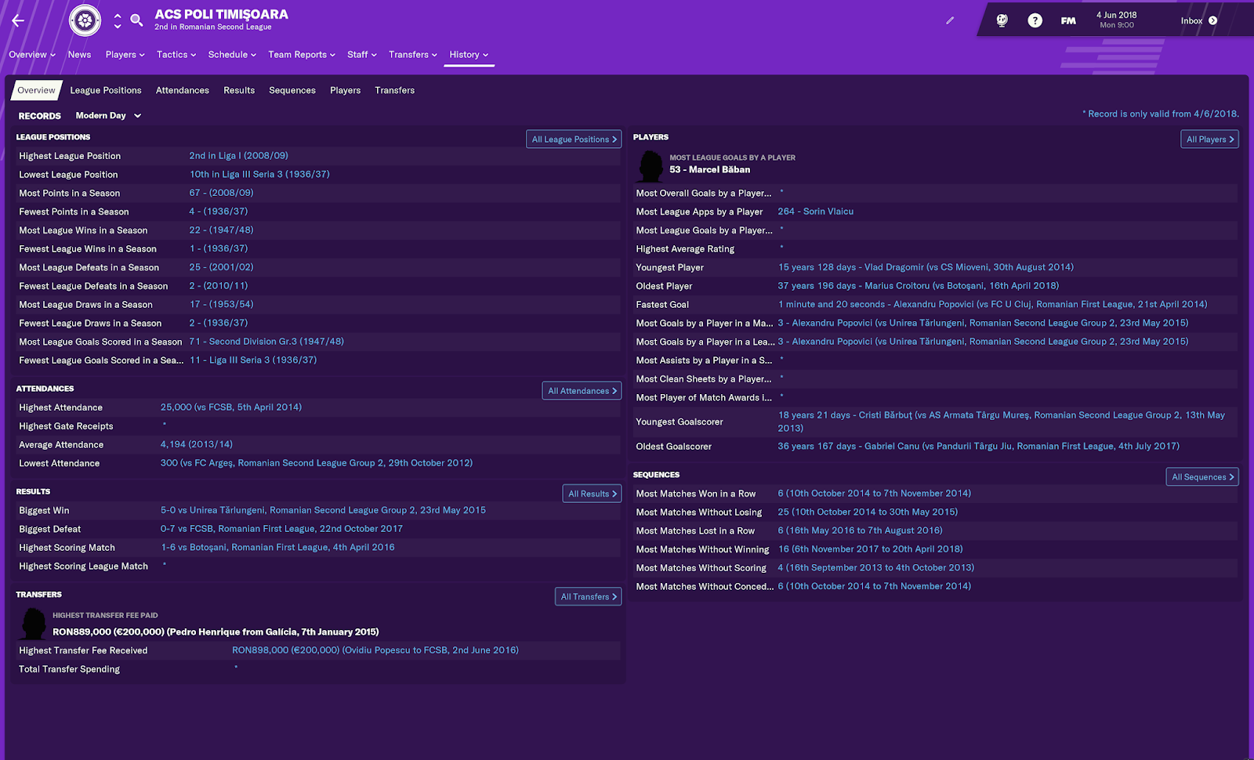Open the Modern Day records dropdown

[x=108, y=115]
